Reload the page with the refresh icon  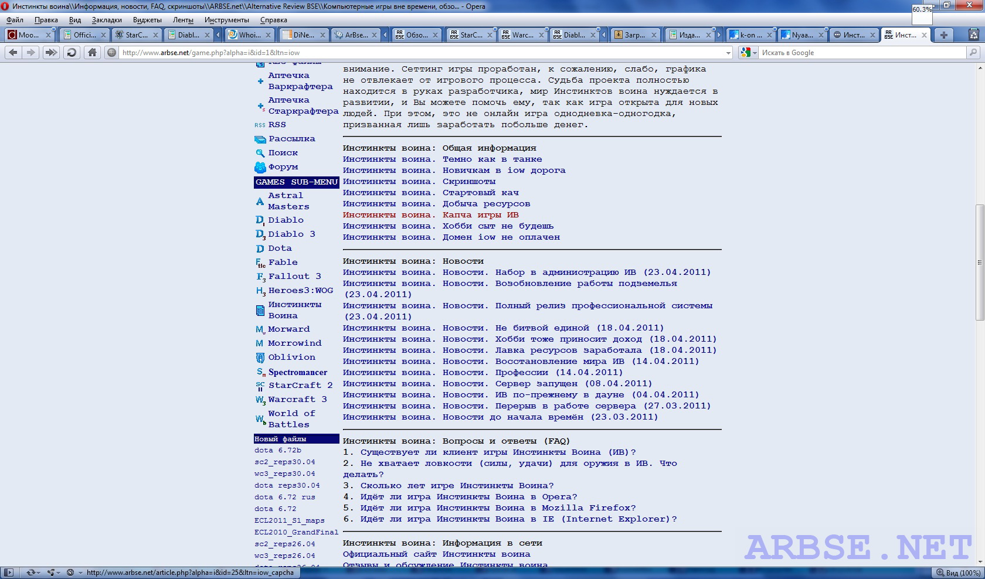[72, 53]
